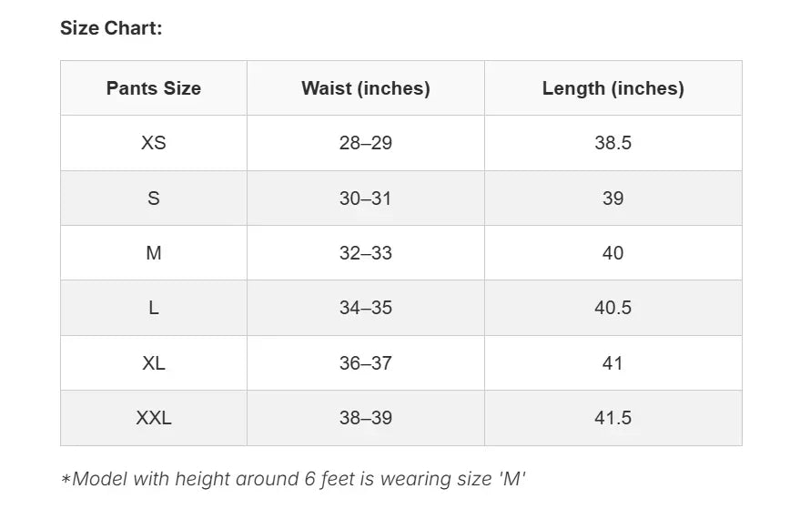This screenshot has height=509, width=790.
Task: Click the 41.5 length value
Action: 613,418
